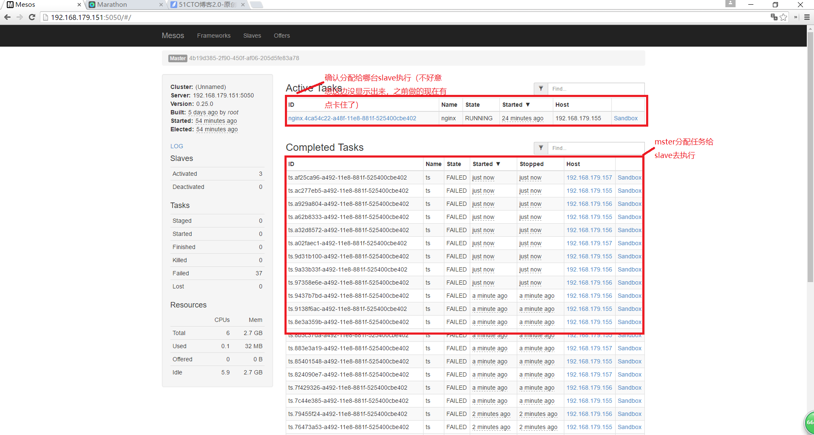Switch to the Marathon tab
The height and width of the screenshot is (435, 814).
click(x=125, y=5)
